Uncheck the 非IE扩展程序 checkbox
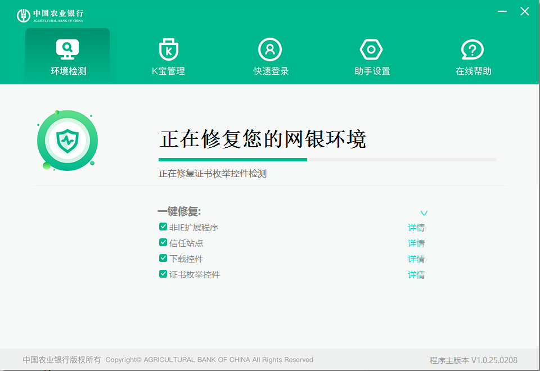Viewport: 540px width, 371px height. (x=163, y=227)
